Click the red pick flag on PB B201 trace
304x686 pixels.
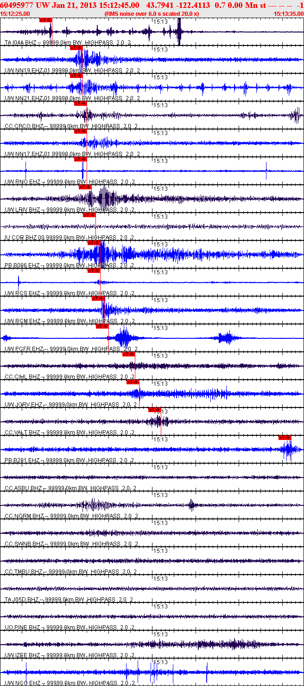[285, 437]
